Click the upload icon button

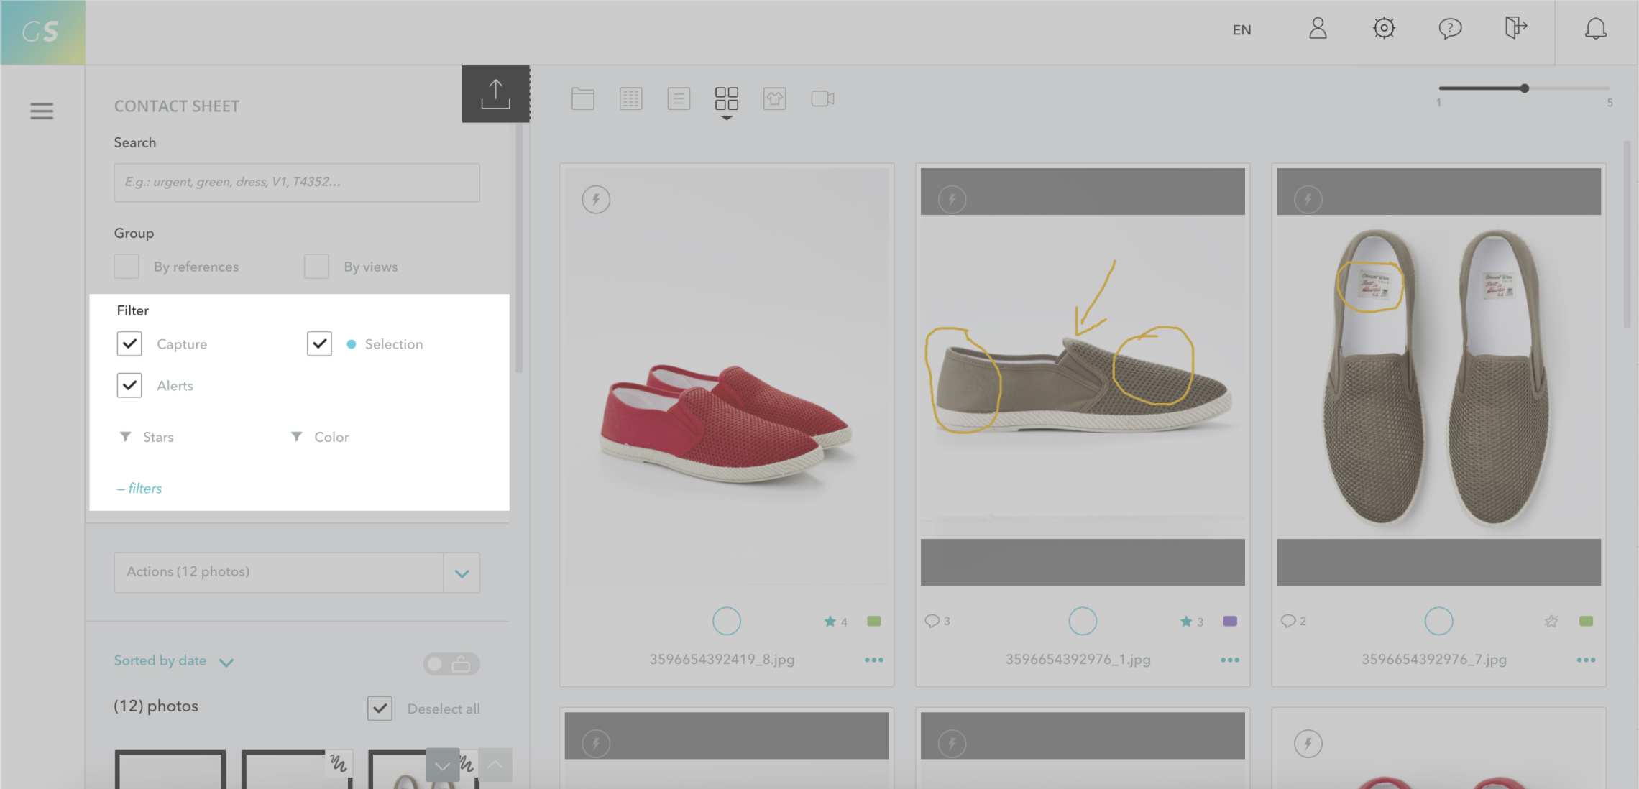(x=495, y=94)
